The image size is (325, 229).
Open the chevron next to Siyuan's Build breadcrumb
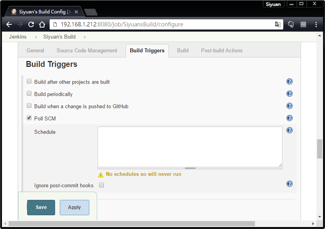pyautogui.click(x=85, y=37)
